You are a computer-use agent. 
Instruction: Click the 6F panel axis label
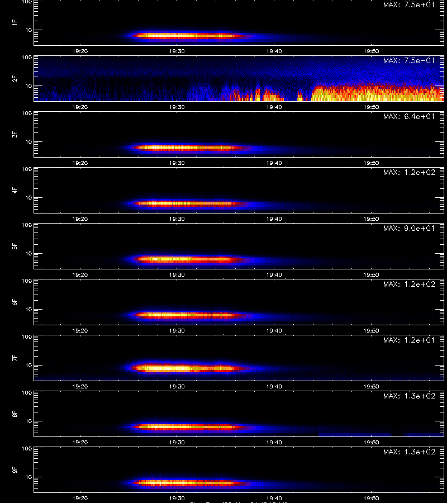(x=15, y=302)
